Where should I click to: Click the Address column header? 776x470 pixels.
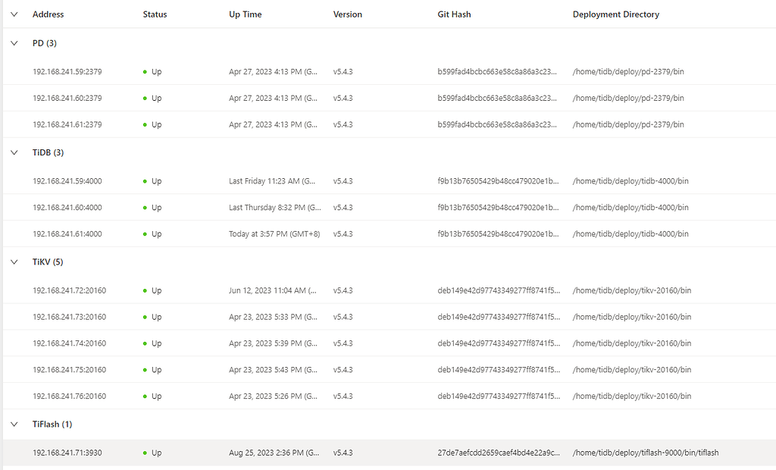click(x=48, y=14)
